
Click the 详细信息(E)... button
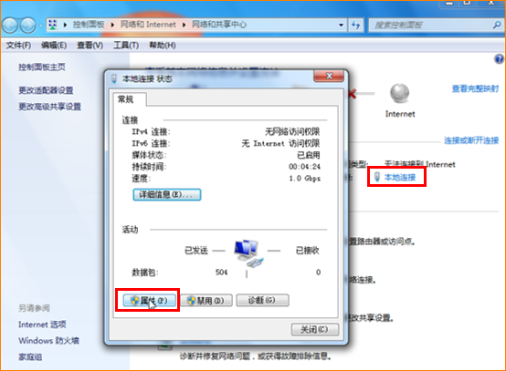pos(167,194)
